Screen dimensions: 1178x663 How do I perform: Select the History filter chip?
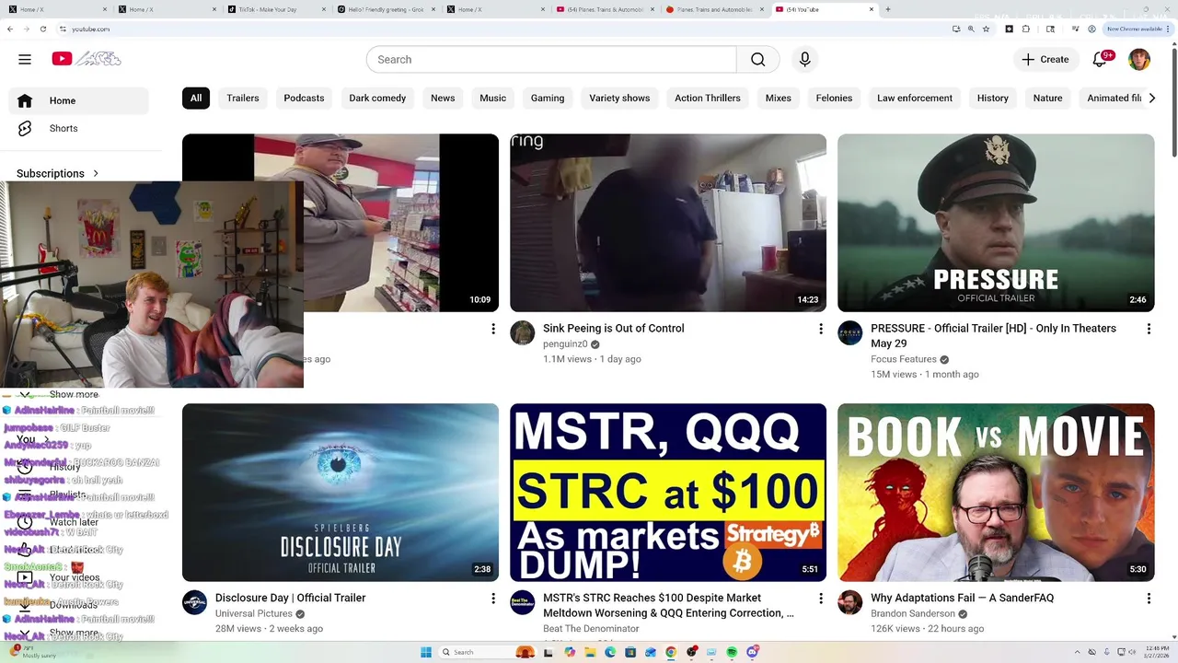(992, 98)
